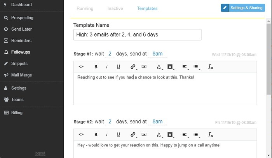Image resolution: width=272 pixels, height=158 pixels.
Task: Toggle bold in Stage #2 editor toolbar
Action: point(96,134)
